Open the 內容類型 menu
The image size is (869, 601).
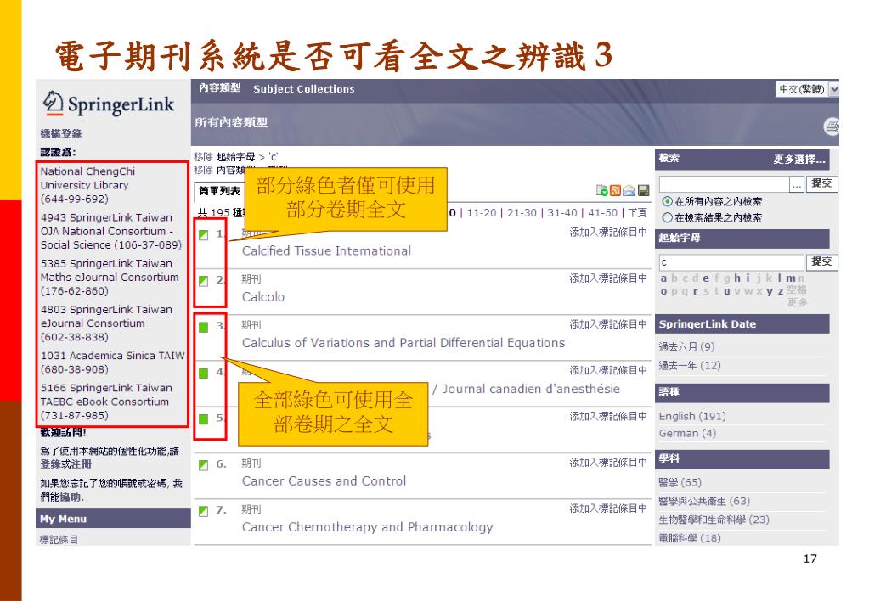tap(219, 88)
